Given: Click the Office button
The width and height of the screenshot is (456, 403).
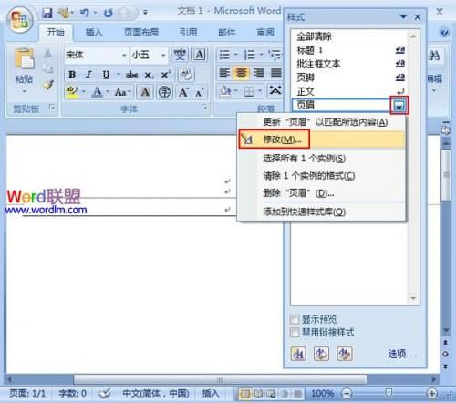Looking at the screenshot, I should point(20,20).
